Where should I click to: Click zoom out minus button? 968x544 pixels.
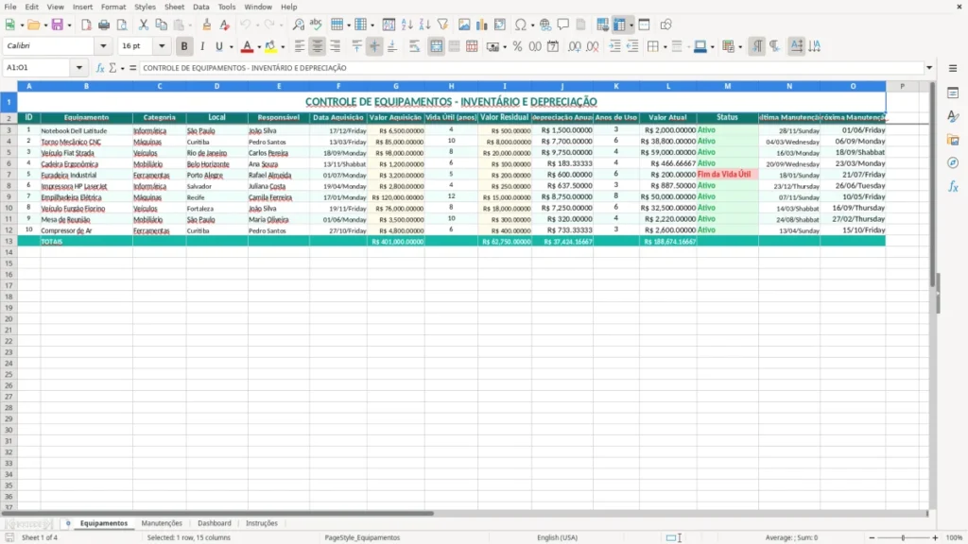tap(872, 537)
